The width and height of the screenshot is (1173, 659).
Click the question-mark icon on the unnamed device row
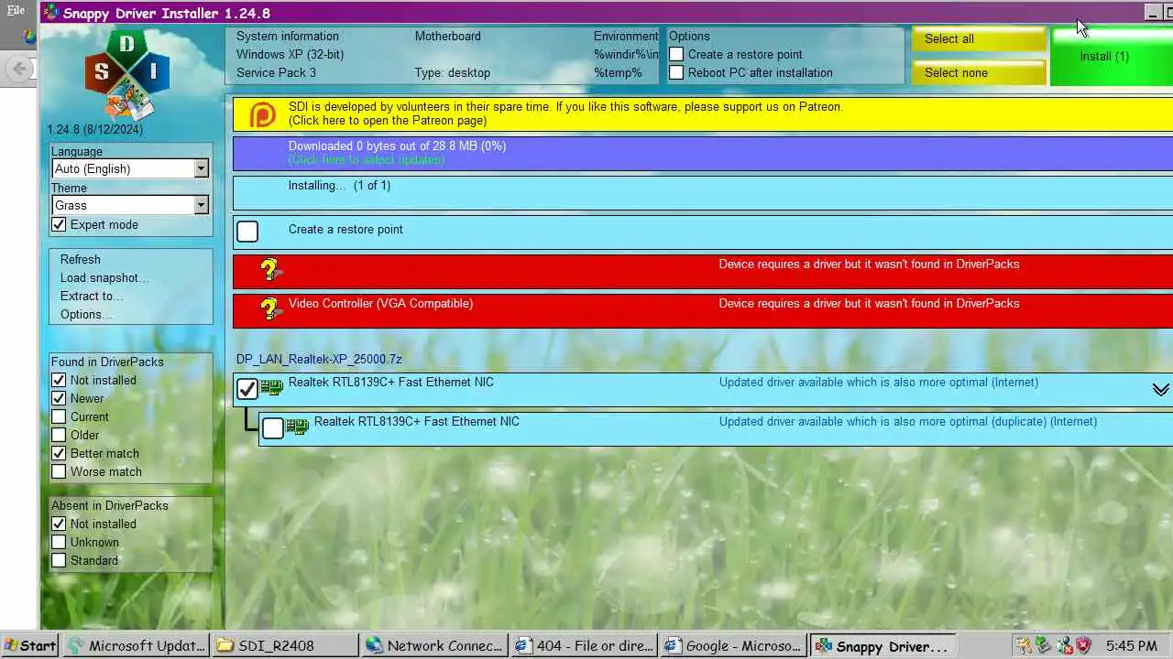269,270
